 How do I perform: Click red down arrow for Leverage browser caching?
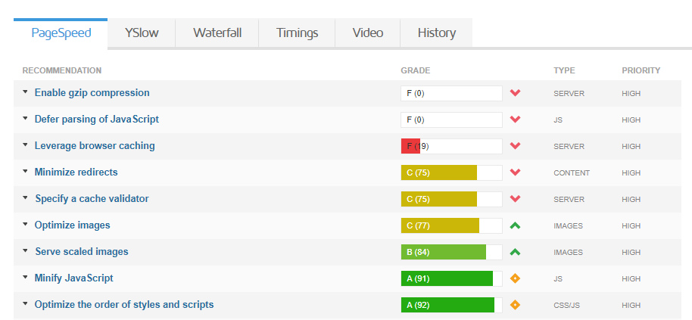coord(515,146)
